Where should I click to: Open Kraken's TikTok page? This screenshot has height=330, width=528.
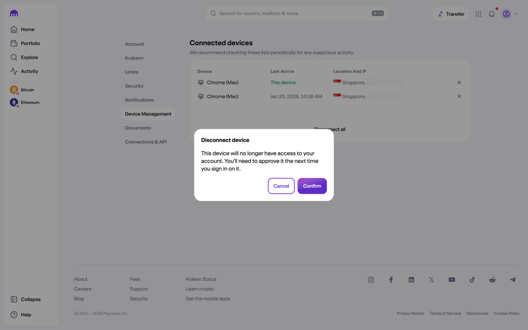pos(472,280)
